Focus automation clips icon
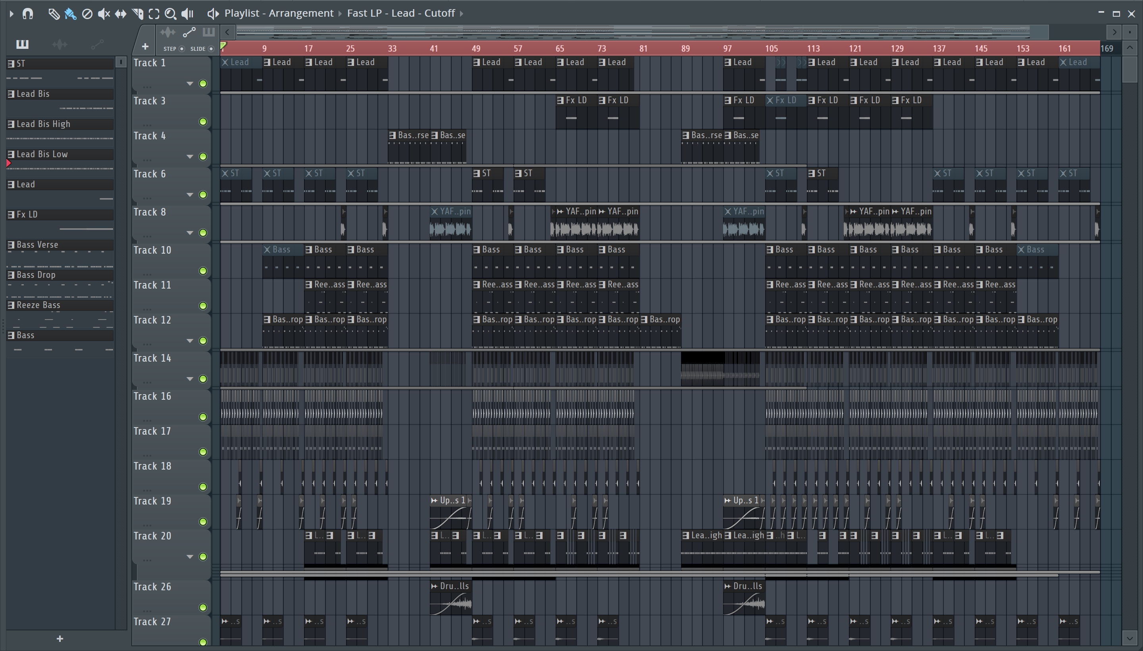Viewport: 1143px width, 651px height. (189, 32)
